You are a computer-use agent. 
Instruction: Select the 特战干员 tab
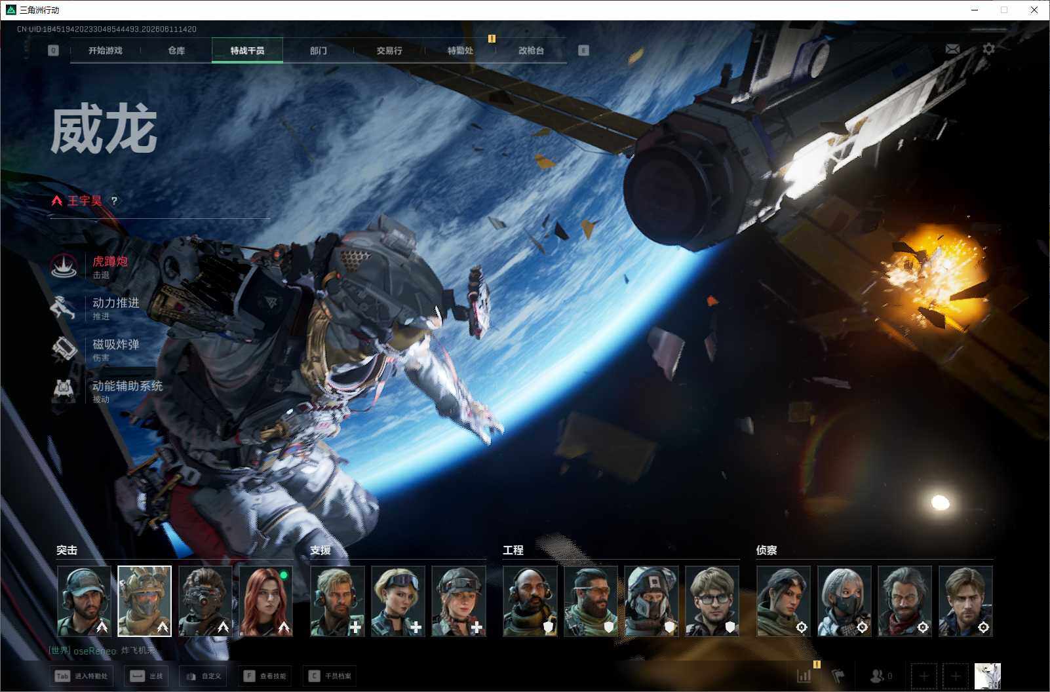(x=247, y=50)
